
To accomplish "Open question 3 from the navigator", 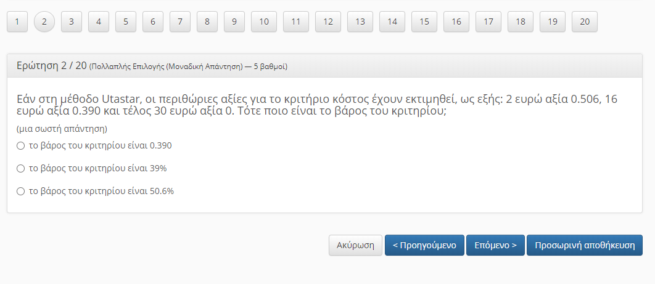I will tap(72, 22).
